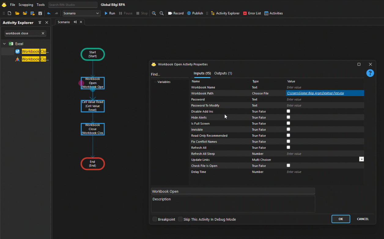
Task: Click the Workbook Name value field
Action: (324, 88)
